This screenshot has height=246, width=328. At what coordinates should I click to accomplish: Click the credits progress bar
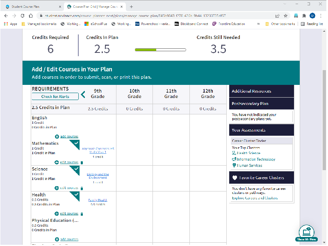tap(160, 50)
